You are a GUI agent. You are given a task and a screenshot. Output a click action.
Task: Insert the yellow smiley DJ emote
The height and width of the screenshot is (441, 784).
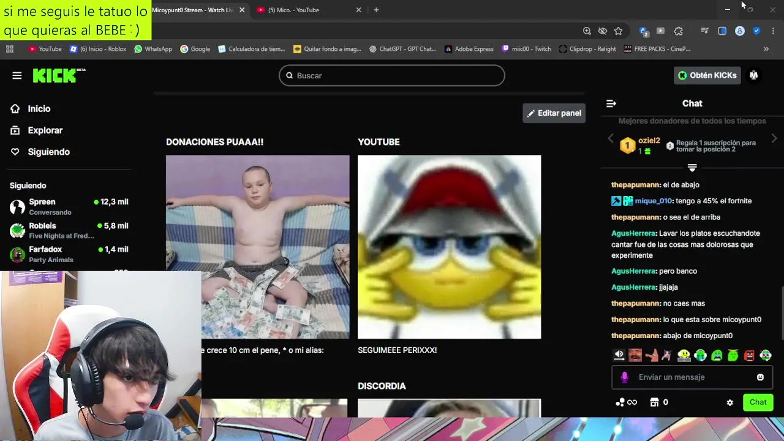point(684,355)
